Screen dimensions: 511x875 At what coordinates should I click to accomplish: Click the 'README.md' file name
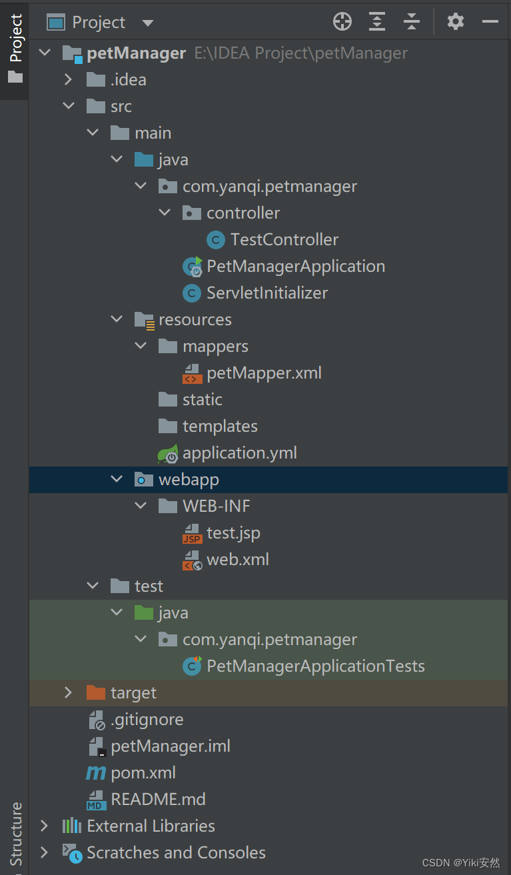point(158,799)
